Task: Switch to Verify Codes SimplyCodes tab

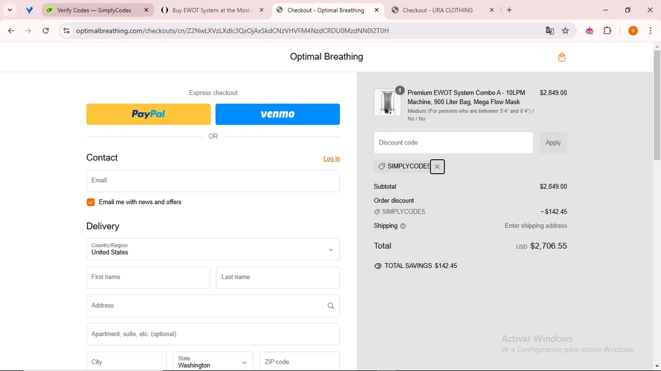Action: (98, 10)
